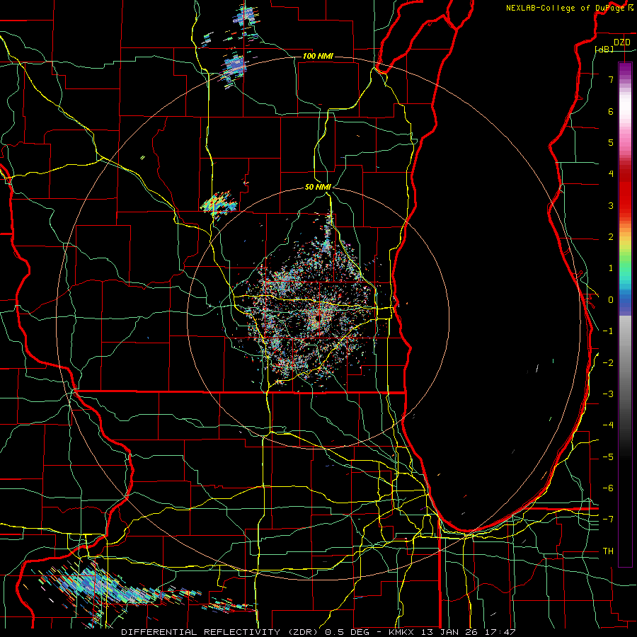Click the "4" value on the scale
This screenshot has height=637, width=637.
[x=611, y=174]
